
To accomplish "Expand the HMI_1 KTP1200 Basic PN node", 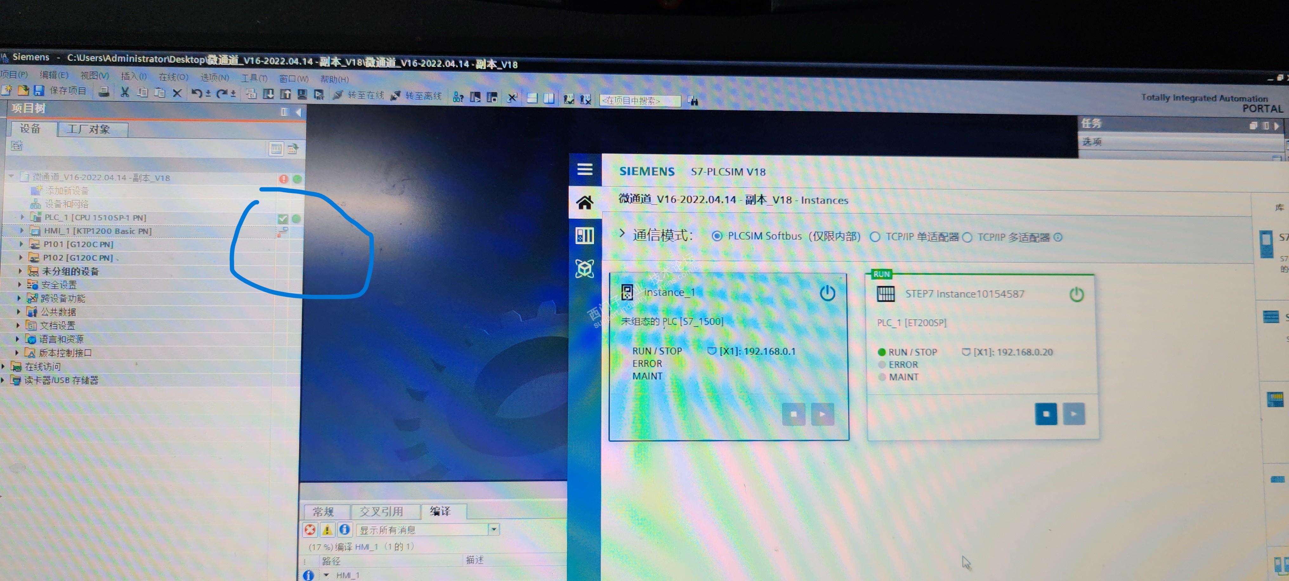I will pyautogui.click(x=22, y=231).
